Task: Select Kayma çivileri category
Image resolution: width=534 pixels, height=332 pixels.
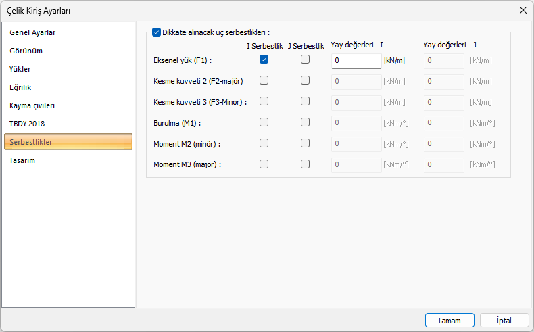Action: click(x=32, y=105)
